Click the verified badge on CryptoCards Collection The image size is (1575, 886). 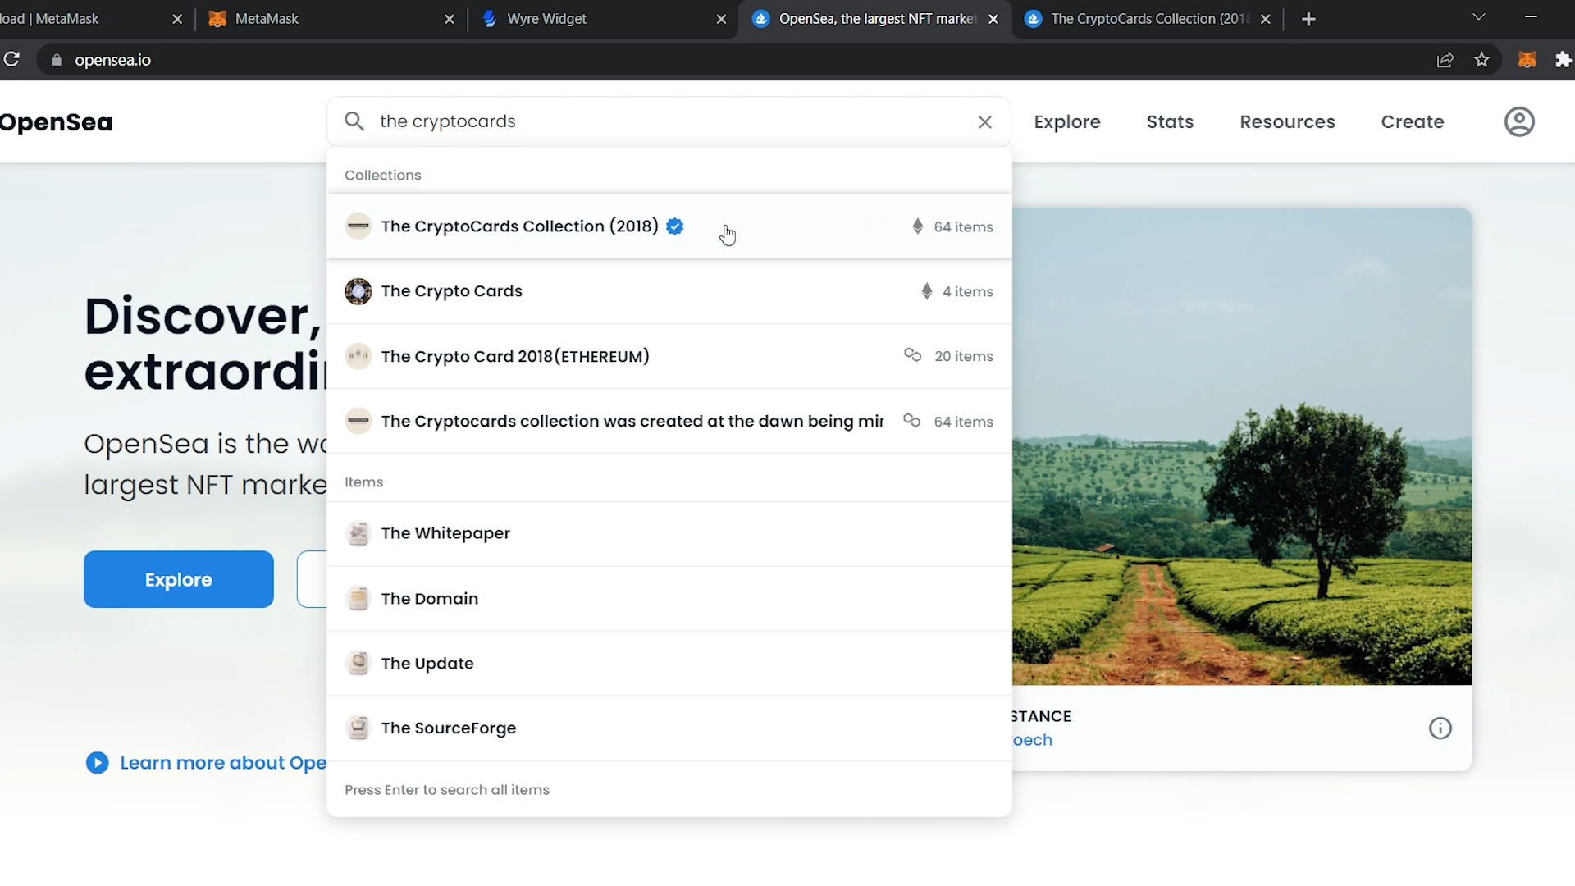(675, 226)
